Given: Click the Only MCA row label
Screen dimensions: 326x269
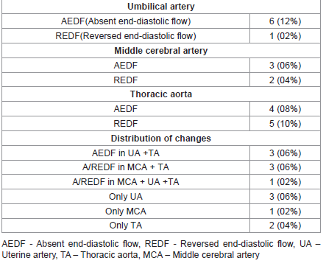Looking at the screenshot, I should click(x=126, y=212).
